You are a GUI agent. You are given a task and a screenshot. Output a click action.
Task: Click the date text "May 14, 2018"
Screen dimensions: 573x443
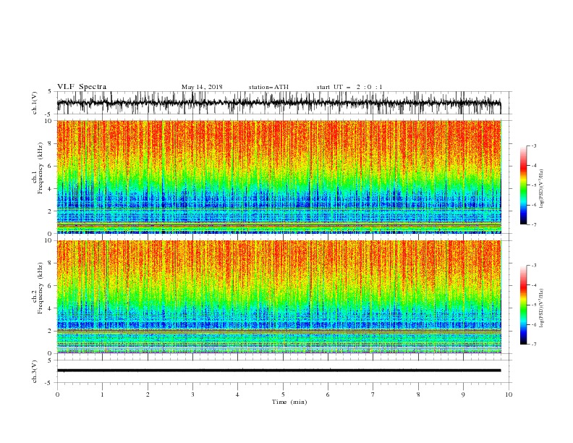coord(202,87)
